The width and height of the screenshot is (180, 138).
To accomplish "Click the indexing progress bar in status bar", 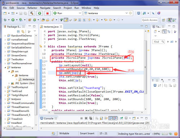I will [x=165, y=134].
